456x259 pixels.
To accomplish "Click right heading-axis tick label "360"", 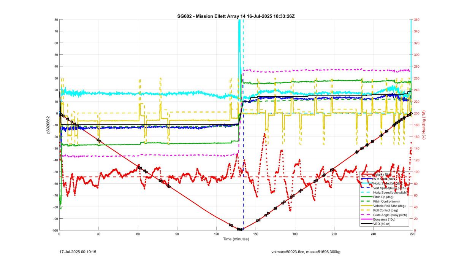I will click(x=417, y=19).
